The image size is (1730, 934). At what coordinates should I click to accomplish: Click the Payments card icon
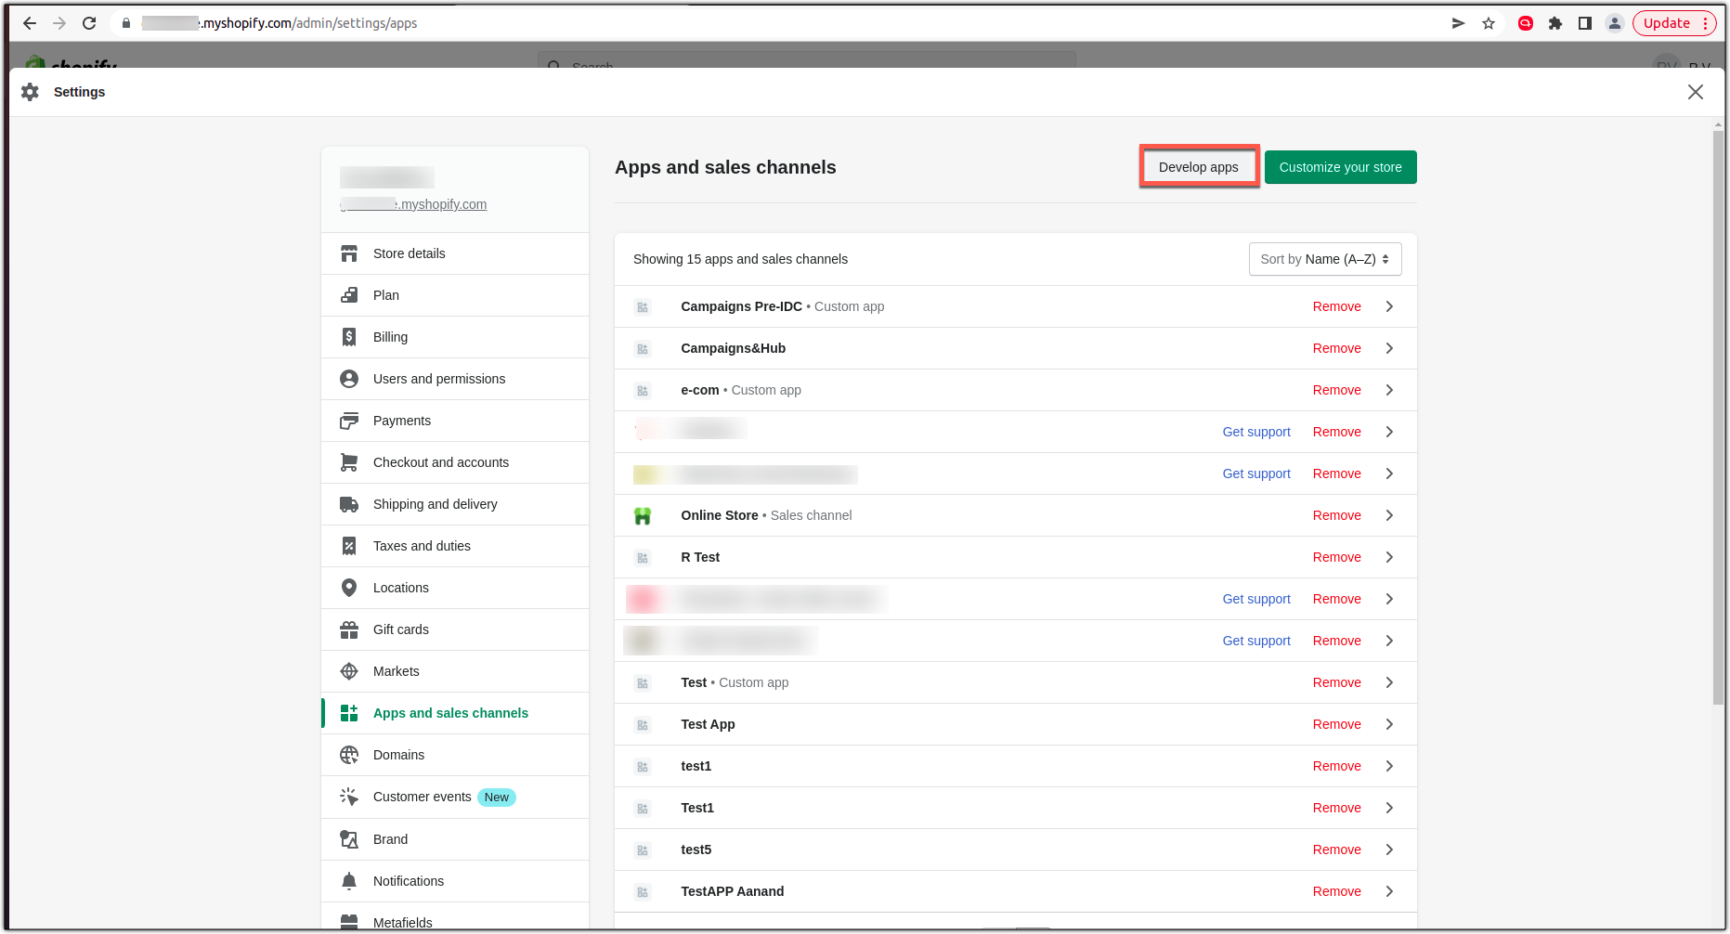tap(349, 420)
